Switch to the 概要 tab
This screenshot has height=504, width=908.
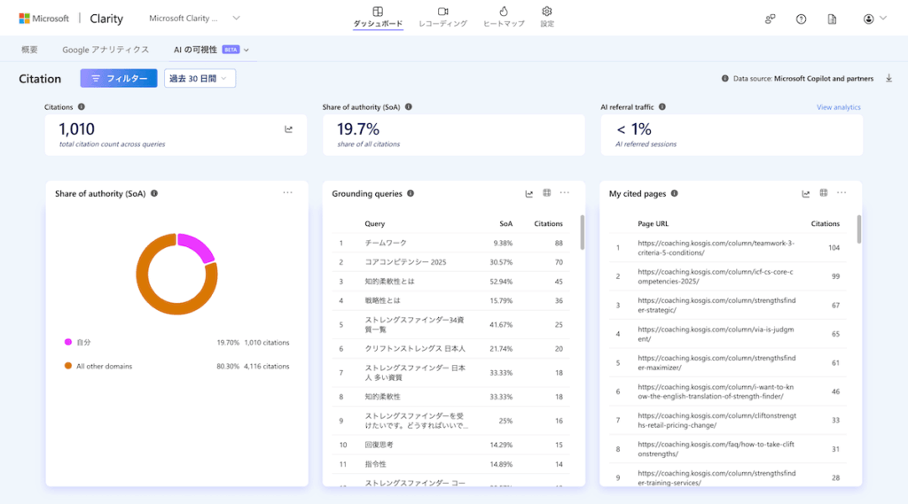[29, 50]
